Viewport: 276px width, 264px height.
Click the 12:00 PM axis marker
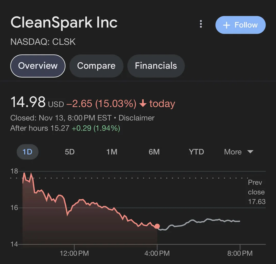74,253
